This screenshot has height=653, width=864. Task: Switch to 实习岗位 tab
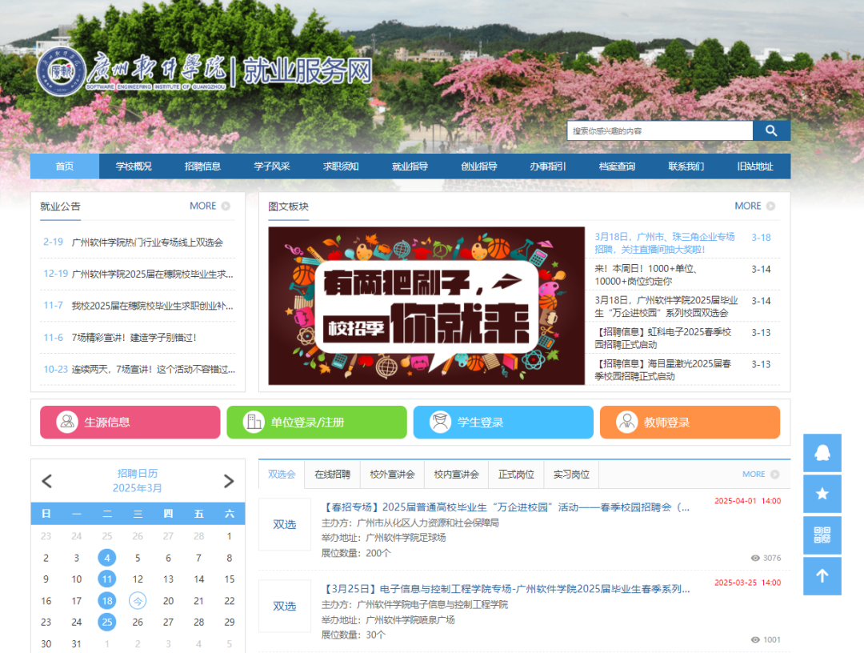tap(571, 475)
